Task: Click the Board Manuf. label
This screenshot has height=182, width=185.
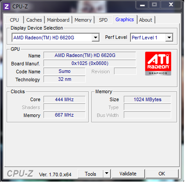Action: (25, 64)
